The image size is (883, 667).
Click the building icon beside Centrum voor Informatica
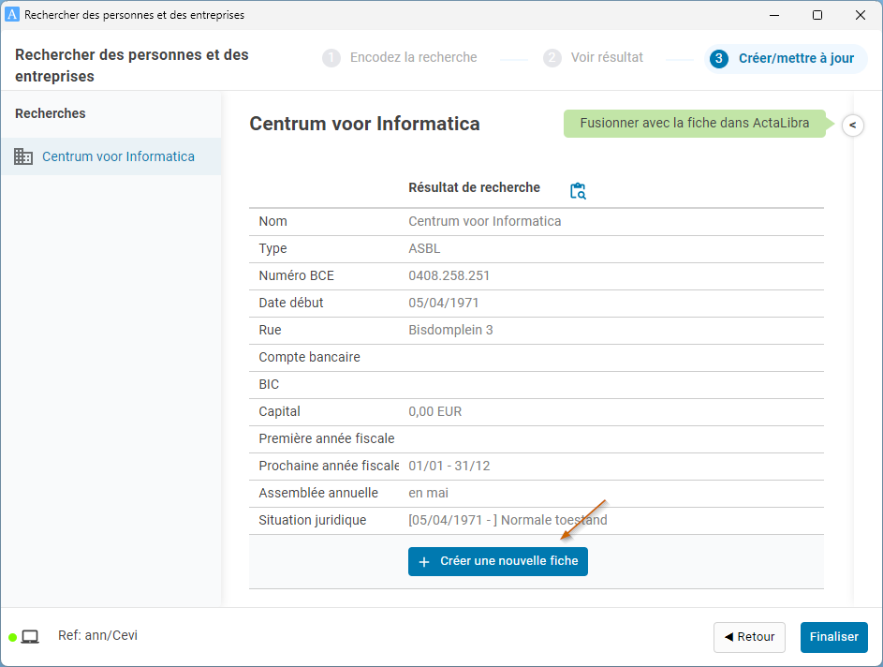23,156
